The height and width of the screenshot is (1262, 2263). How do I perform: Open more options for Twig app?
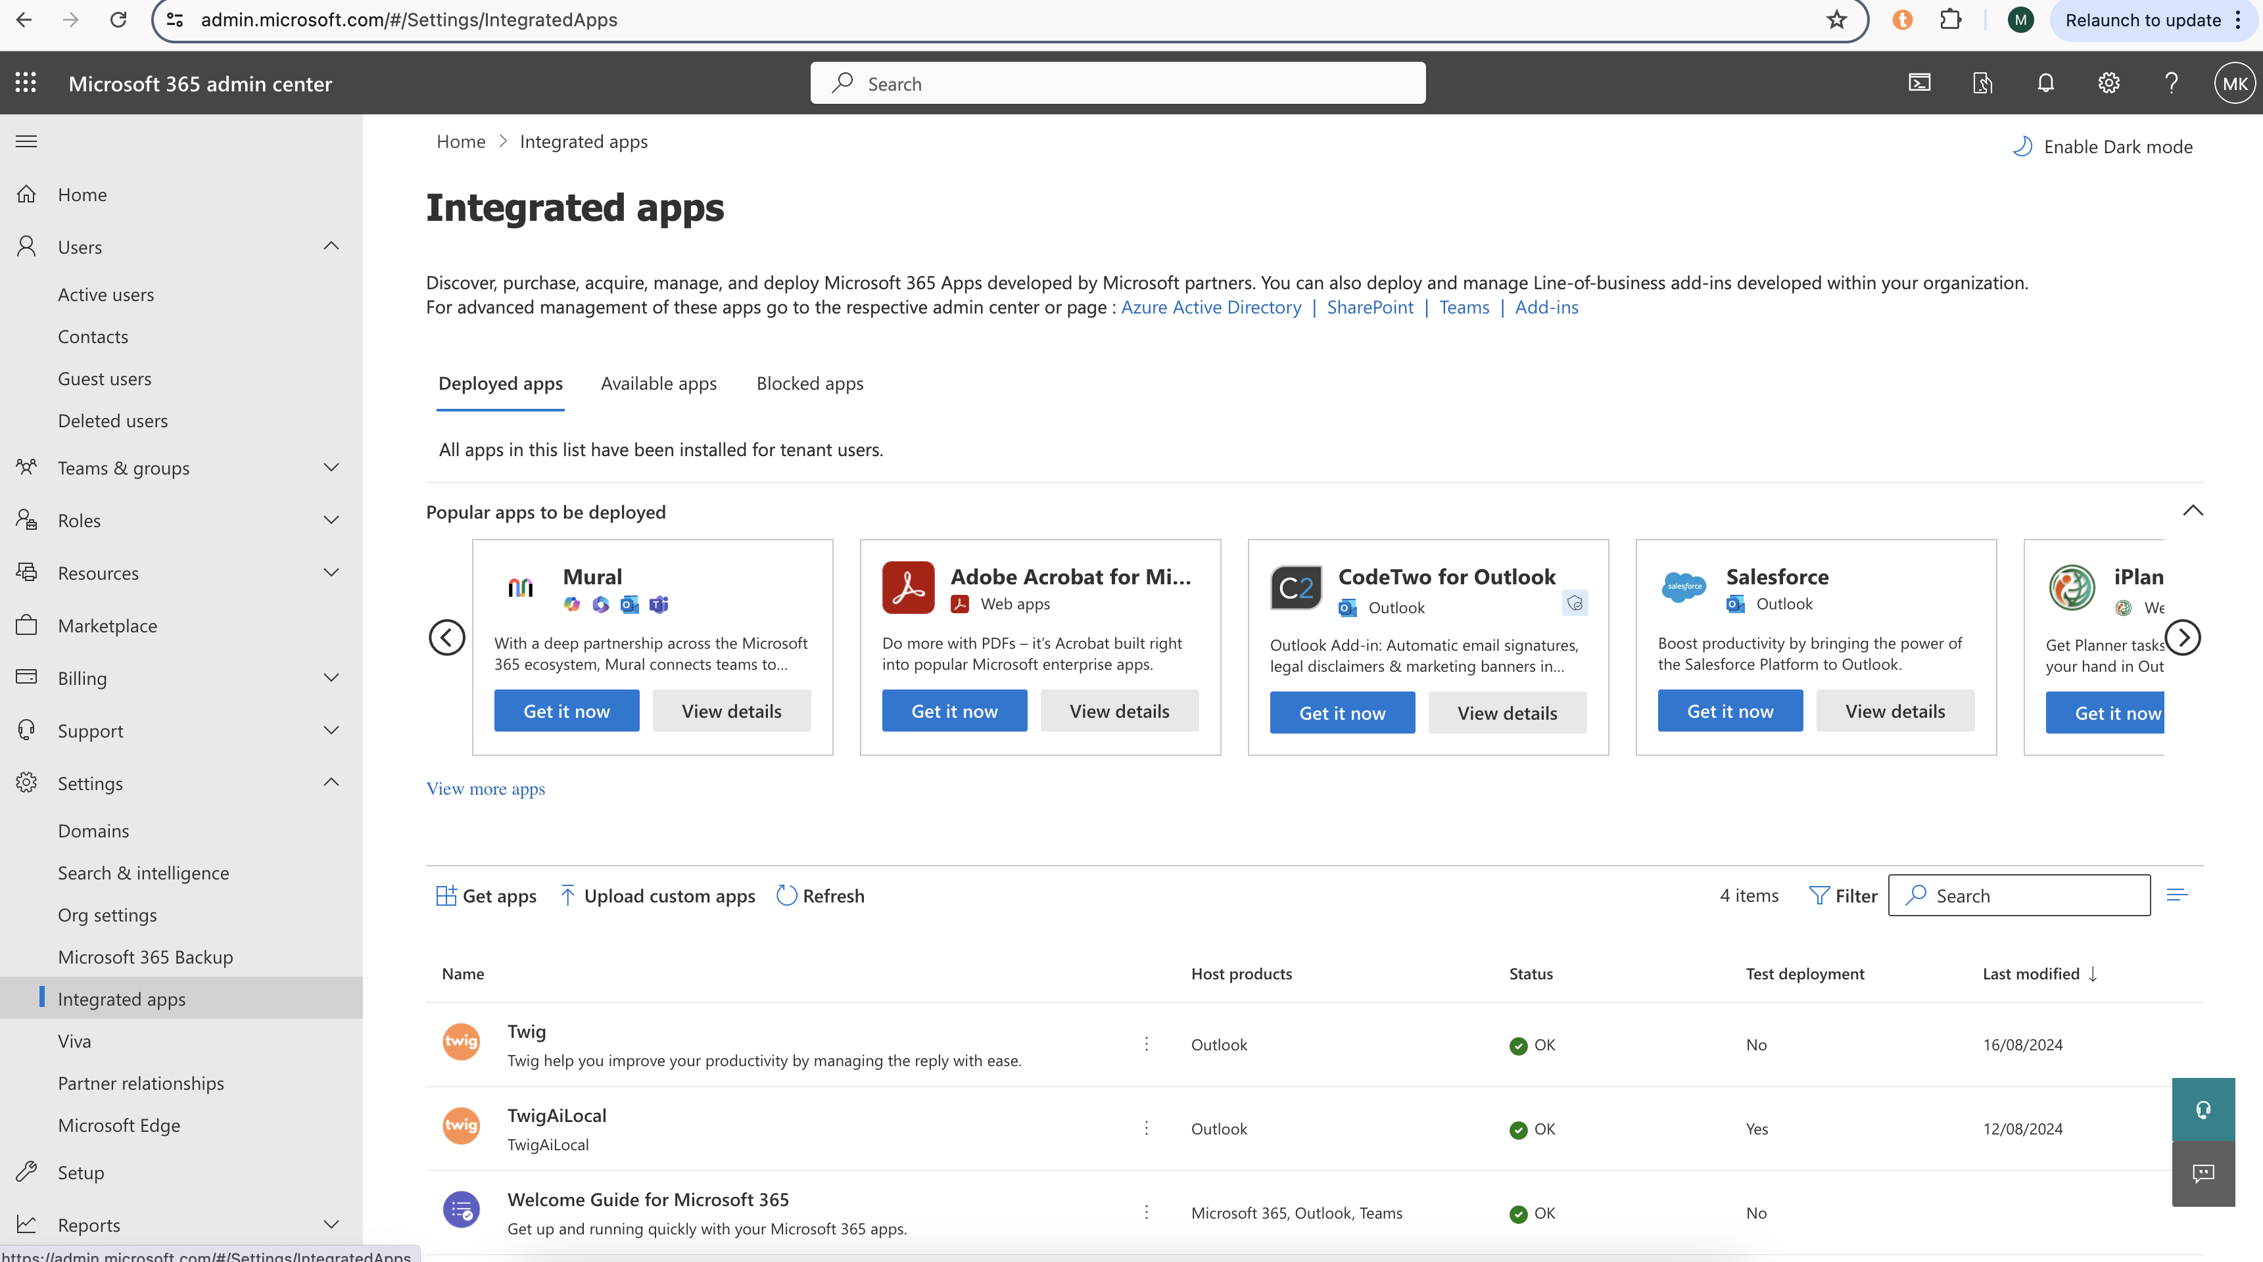pos(1145,1044)
